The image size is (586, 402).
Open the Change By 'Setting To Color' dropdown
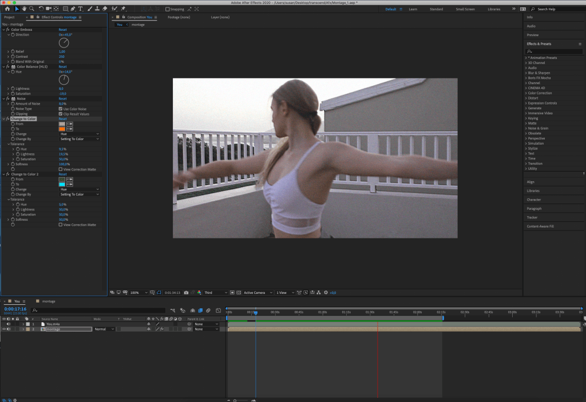tap(80, 139)
